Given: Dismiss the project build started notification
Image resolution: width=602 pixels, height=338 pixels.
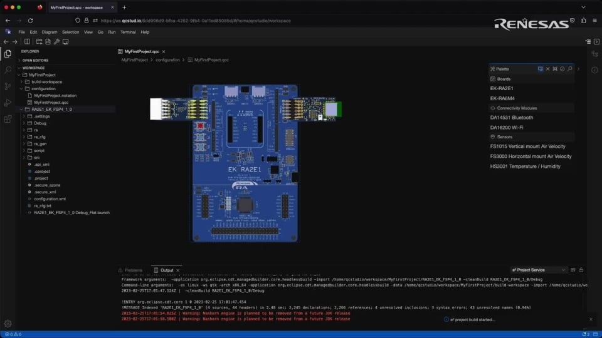Looking at the screenshot, I should tap(591, 319).
